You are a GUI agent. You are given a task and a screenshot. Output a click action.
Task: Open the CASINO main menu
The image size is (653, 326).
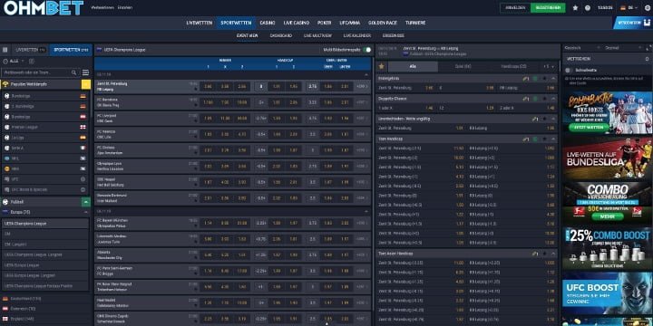click(x=268, y=23)
